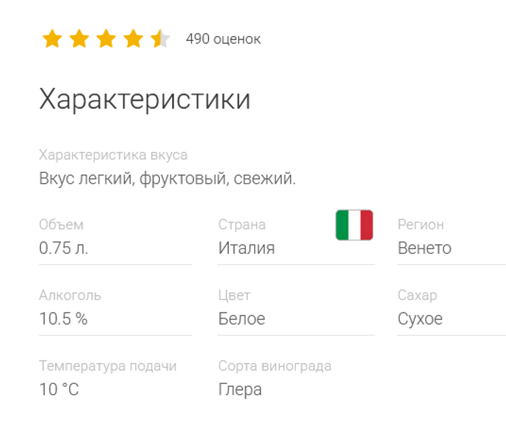
Task: Open the 490 оценок ratings link
Action: (223, 39)
